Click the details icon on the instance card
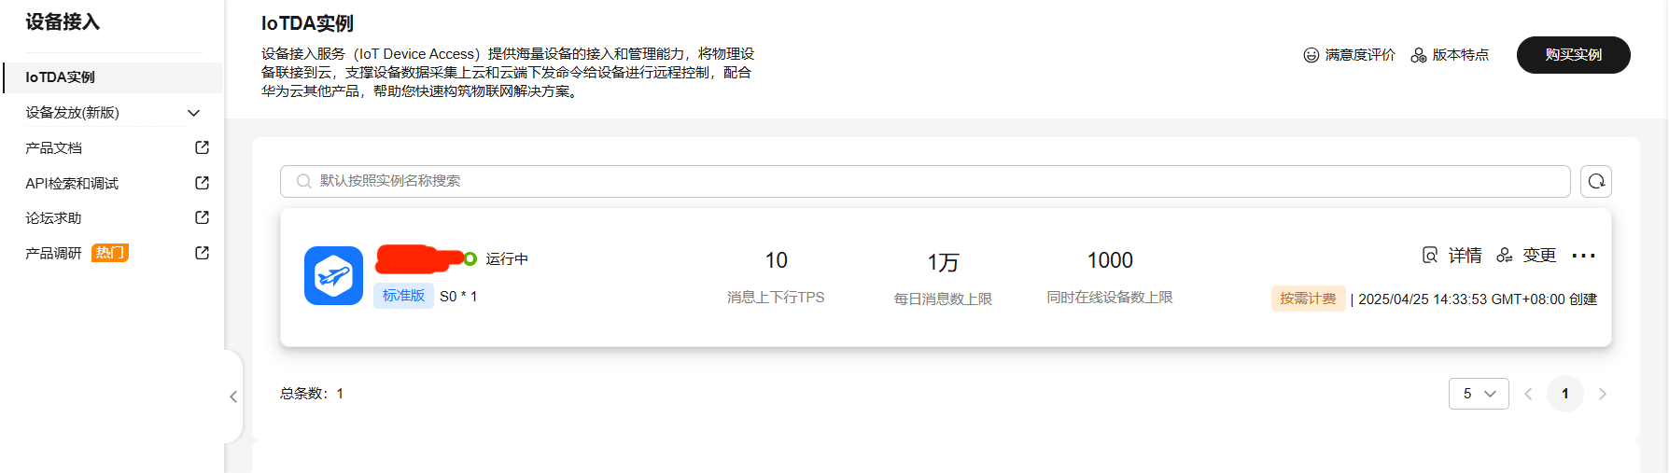This screenshot has width=1669, height=473. pos(1429,255)
